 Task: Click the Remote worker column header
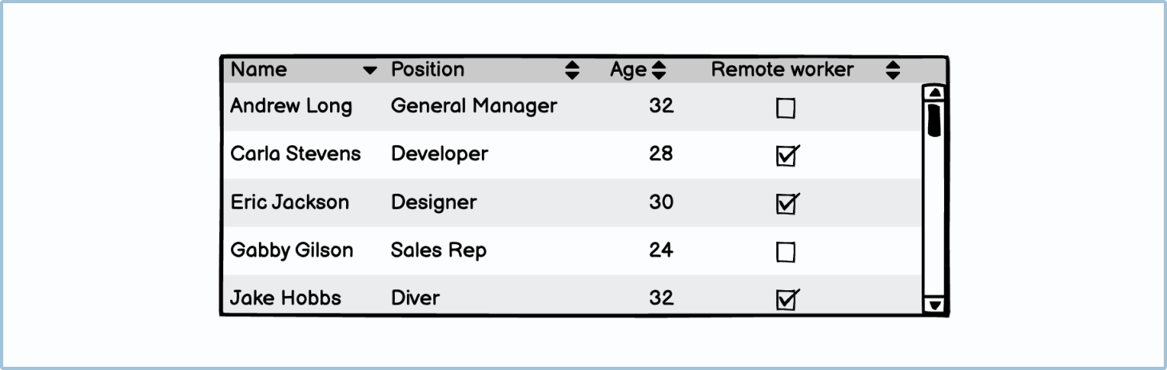[782, 70]
